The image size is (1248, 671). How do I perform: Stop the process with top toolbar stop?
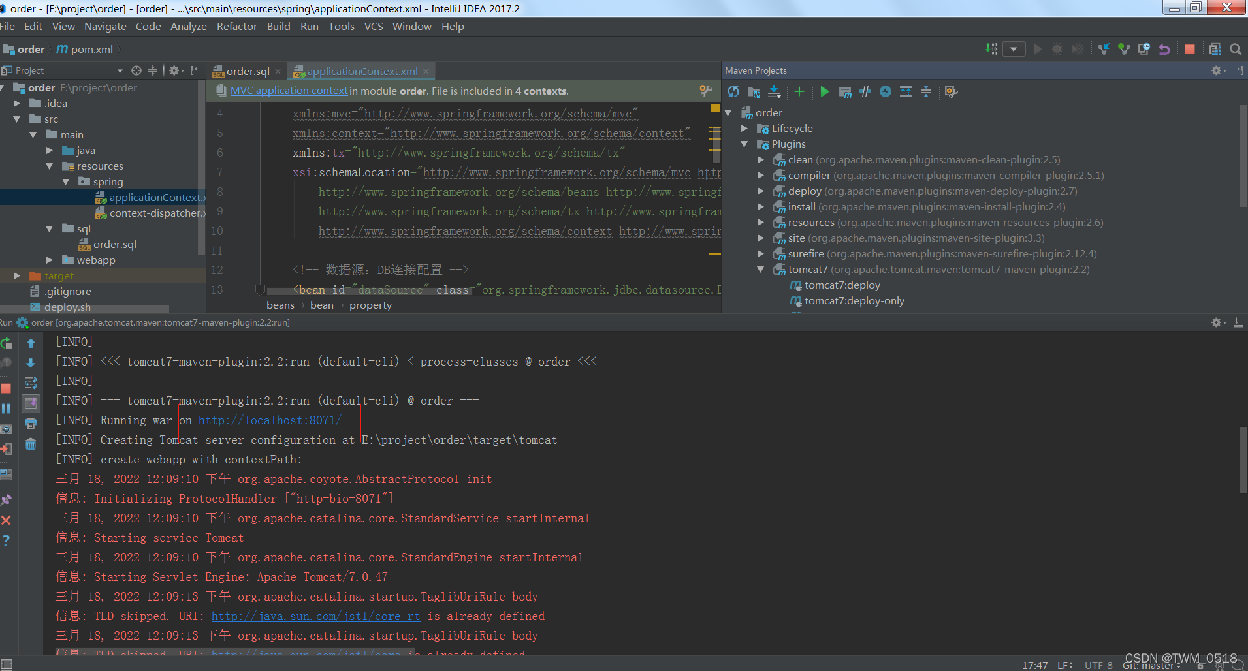click(1189, 49)
